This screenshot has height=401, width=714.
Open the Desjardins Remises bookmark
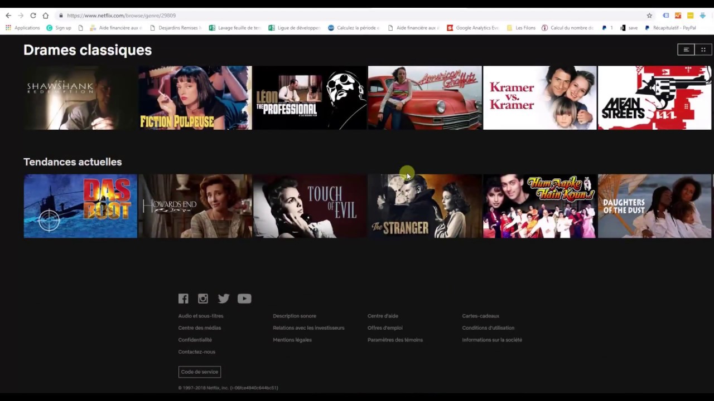pos(176,28)
